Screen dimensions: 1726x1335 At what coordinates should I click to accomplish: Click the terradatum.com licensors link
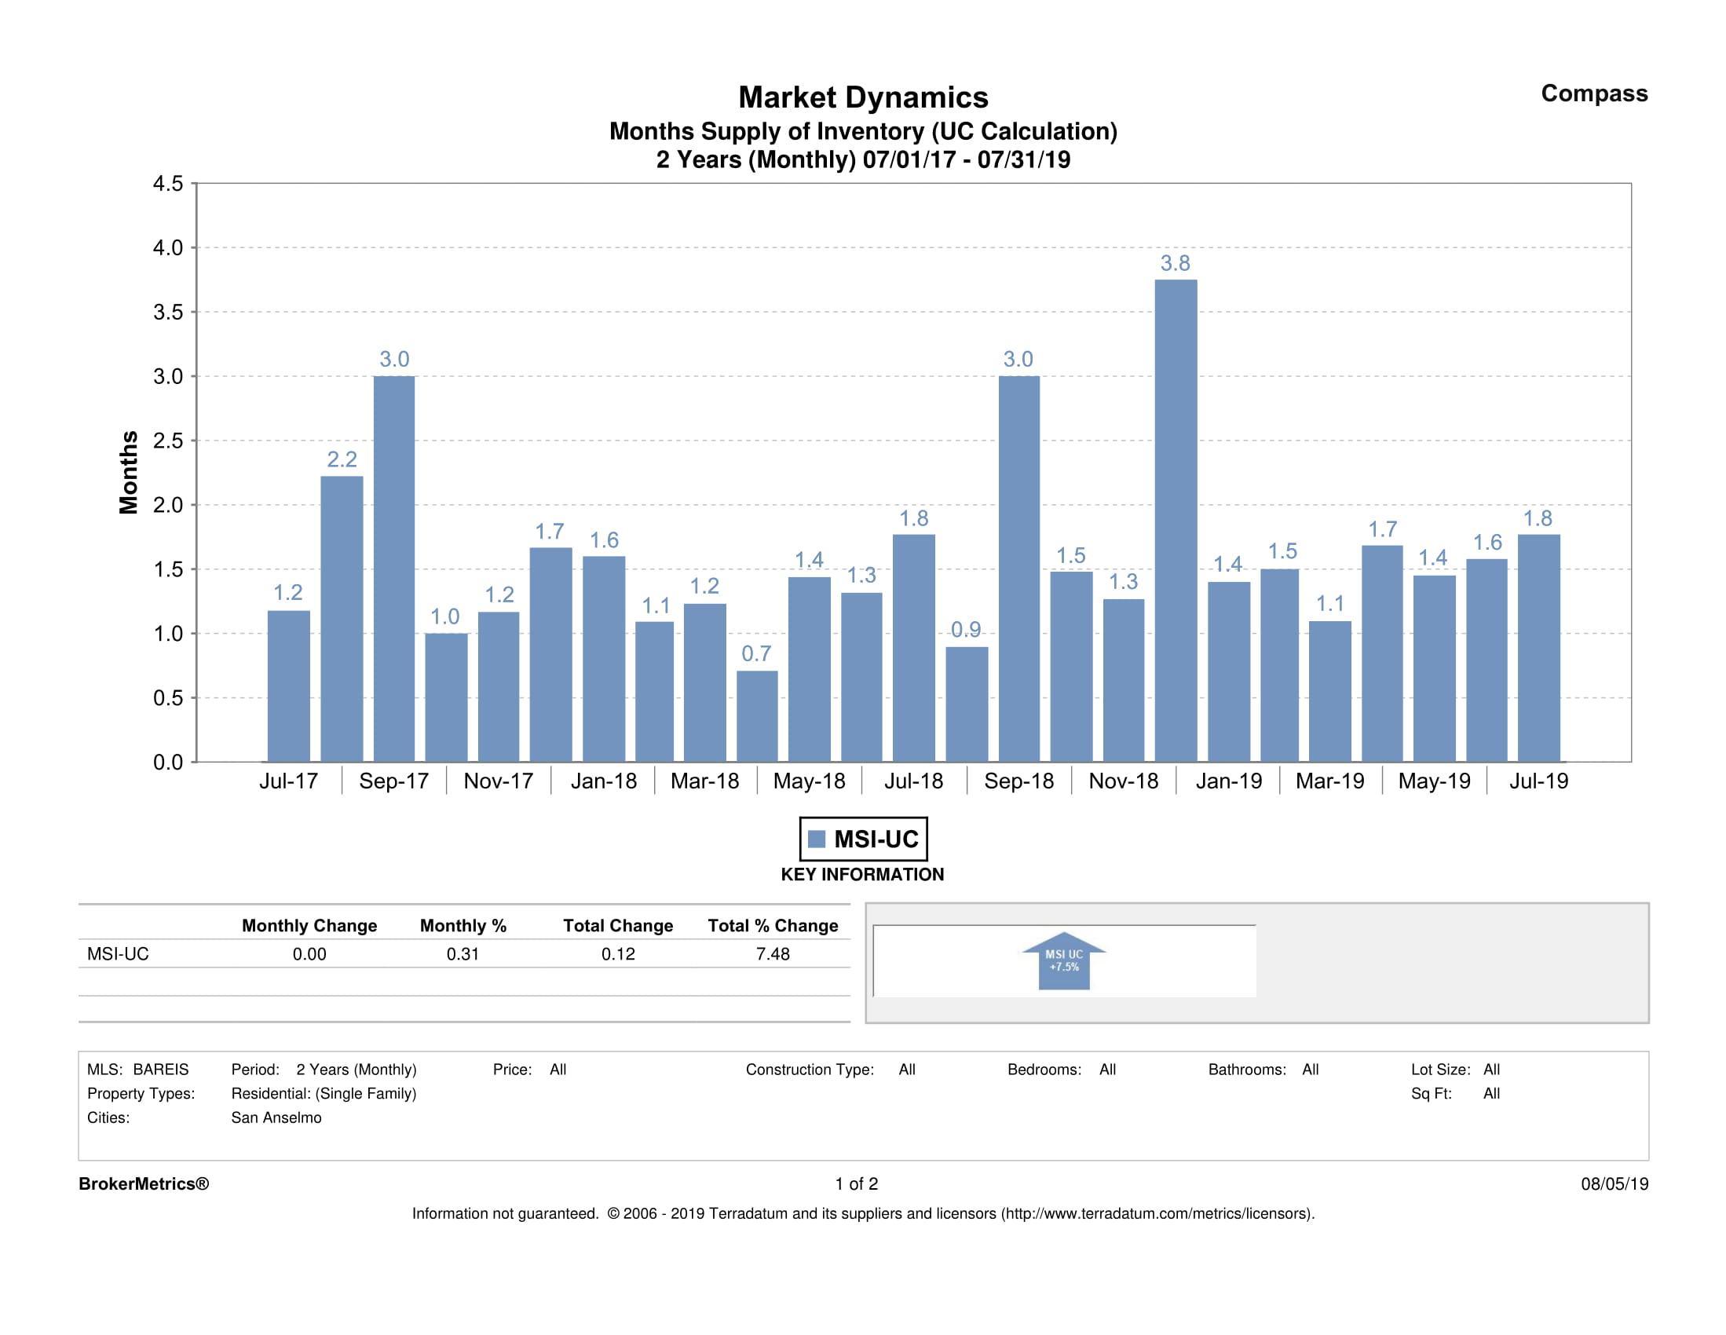click(1158, 1213)
